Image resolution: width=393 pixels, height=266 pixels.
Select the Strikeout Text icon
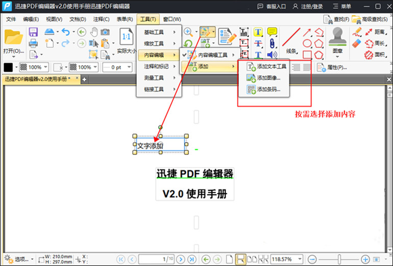point(258,43)
